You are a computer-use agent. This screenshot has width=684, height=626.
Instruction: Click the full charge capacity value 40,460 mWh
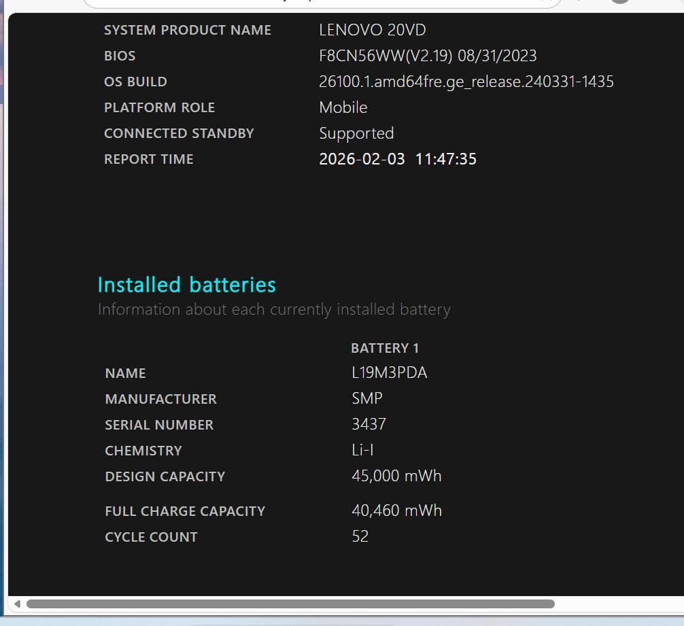(396, 510)
